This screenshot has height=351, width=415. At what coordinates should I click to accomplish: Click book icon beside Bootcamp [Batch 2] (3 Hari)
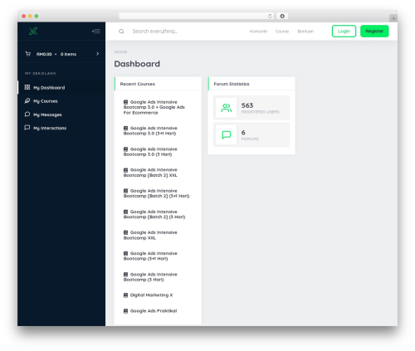(125, 212)
